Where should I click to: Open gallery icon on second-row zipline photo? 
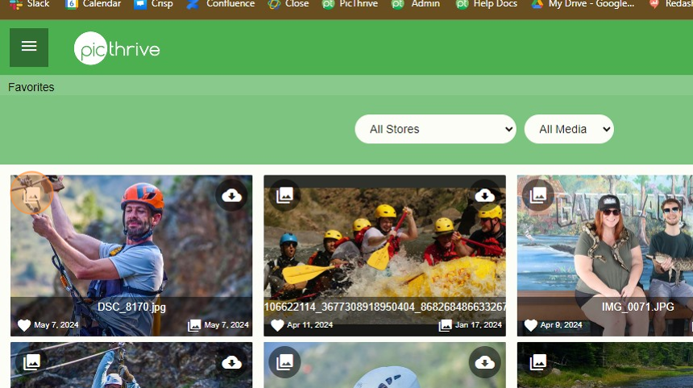pos(31,362)
